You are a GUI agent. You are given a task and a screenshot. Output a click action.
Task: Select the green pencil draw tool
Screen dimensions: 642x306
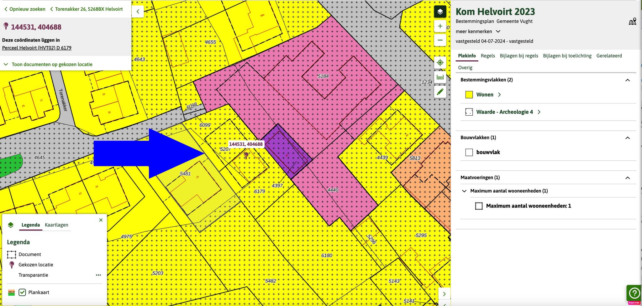pyautogui.click(x=440, y=92)
